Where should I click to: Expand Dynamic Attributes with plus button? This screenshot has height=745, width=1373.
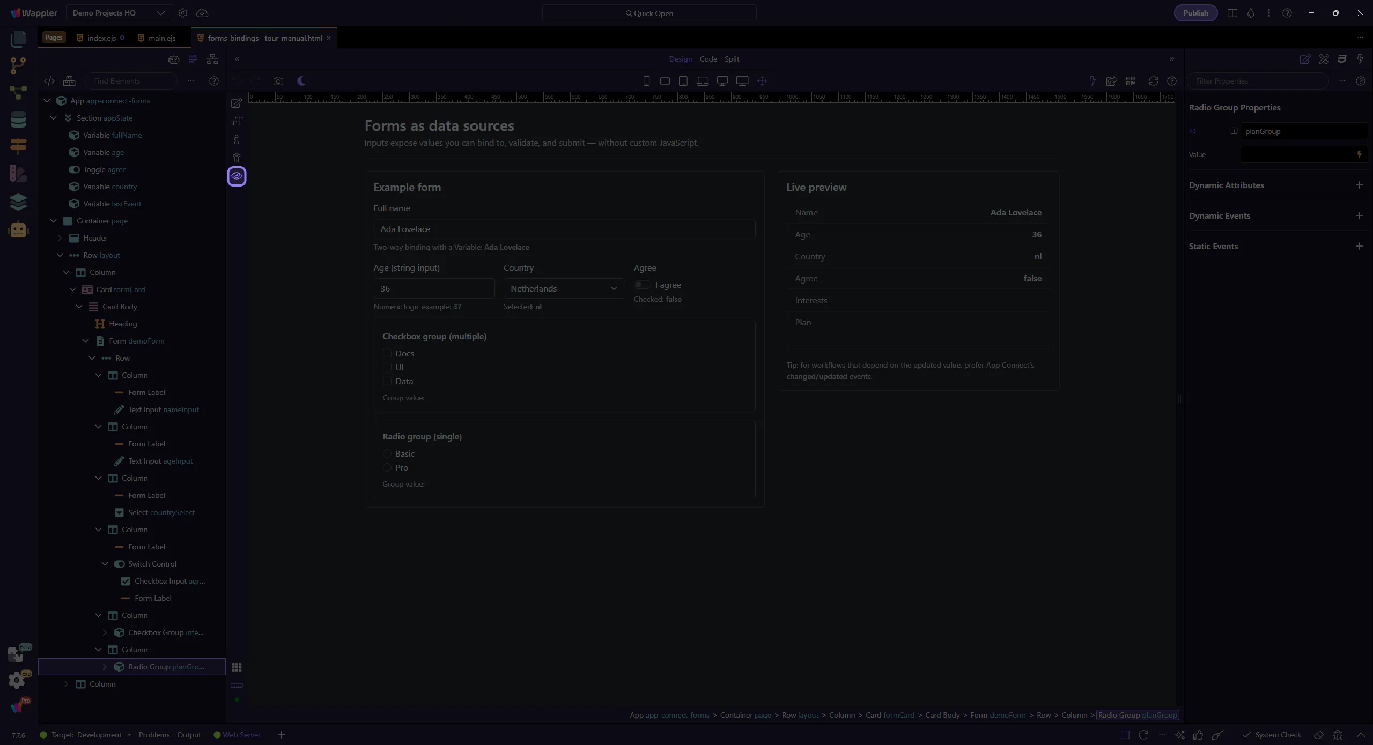1359,185
